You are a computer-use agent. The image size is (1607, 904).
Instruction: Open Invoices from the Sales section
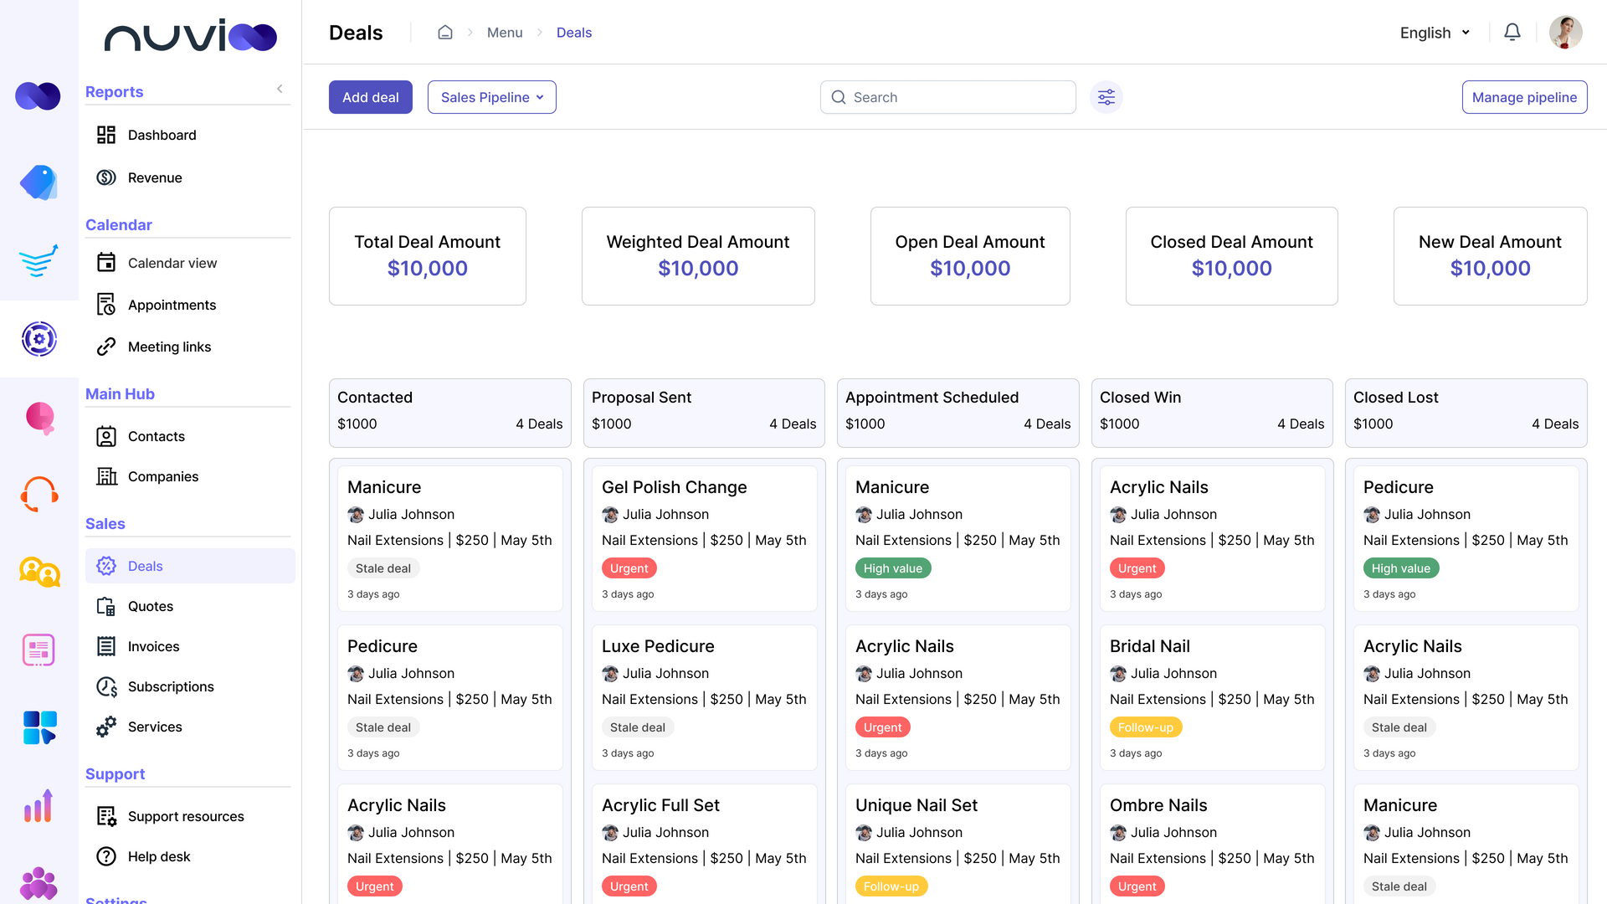click(153, 646)
